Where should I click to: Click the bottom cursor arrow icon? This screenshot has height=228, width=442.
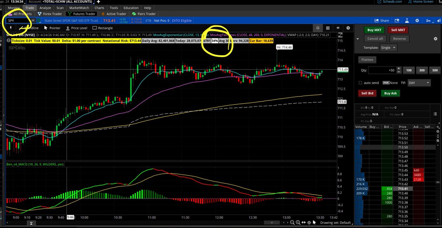(x=315, y=222)
